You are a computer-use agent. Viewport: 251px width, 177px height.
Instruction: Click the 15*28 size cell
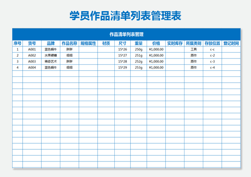122,62
